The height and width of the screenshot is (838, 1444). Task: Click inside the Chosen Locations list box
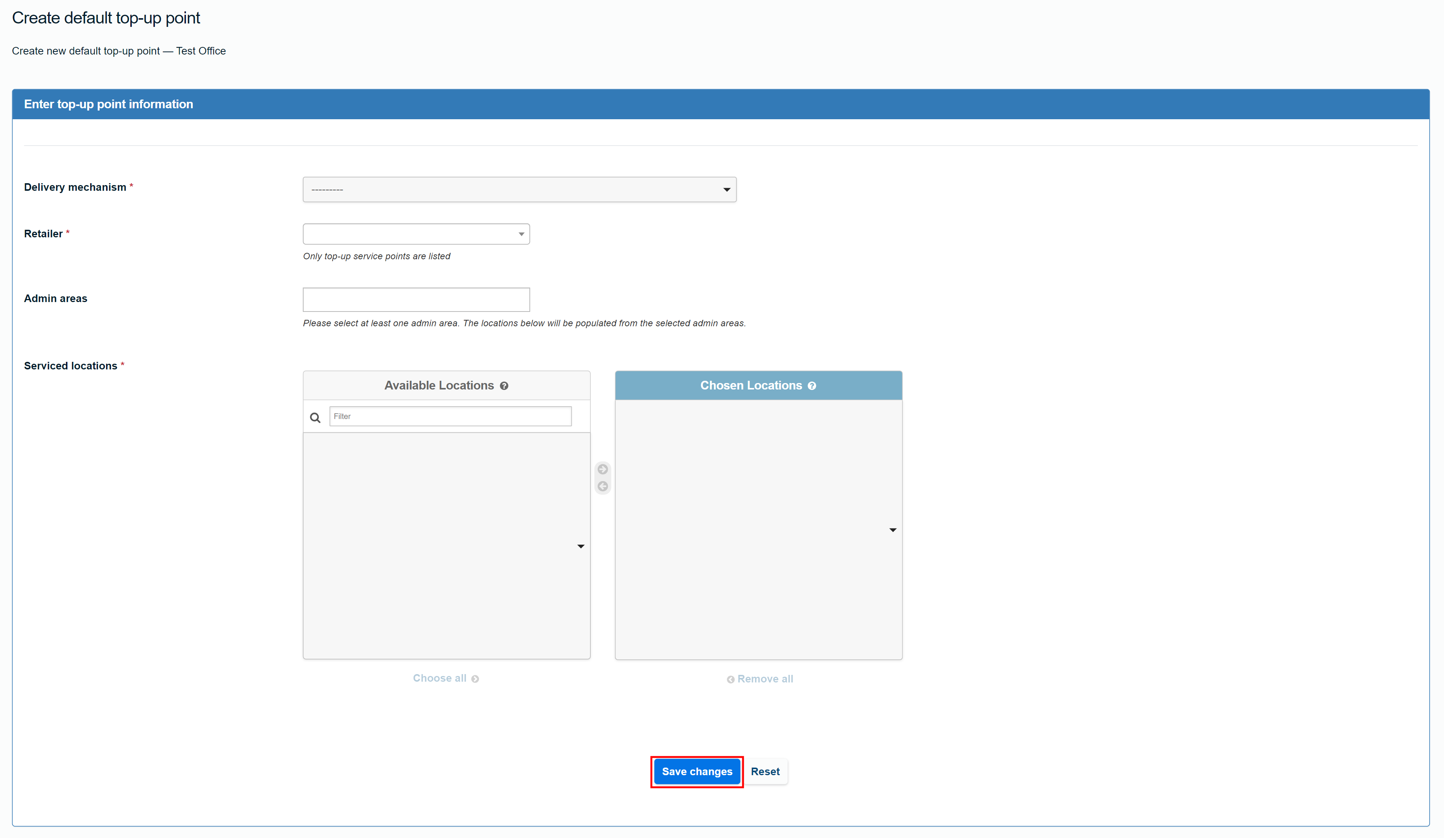pyautogui.click(x=759, y=529)
